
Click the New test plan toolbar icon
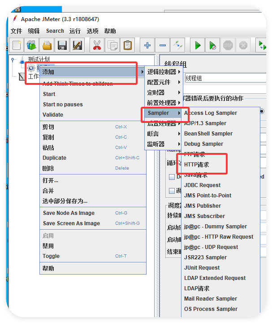click(17, 45)
